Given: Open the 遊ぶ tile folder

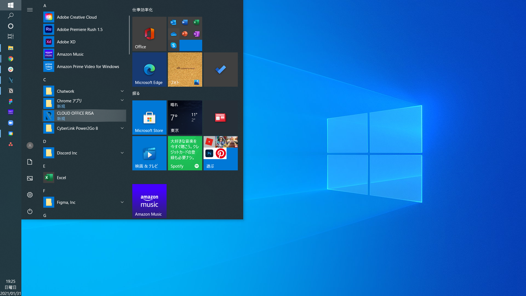Looking at the screenshot, I should click(x=221, y=153).
